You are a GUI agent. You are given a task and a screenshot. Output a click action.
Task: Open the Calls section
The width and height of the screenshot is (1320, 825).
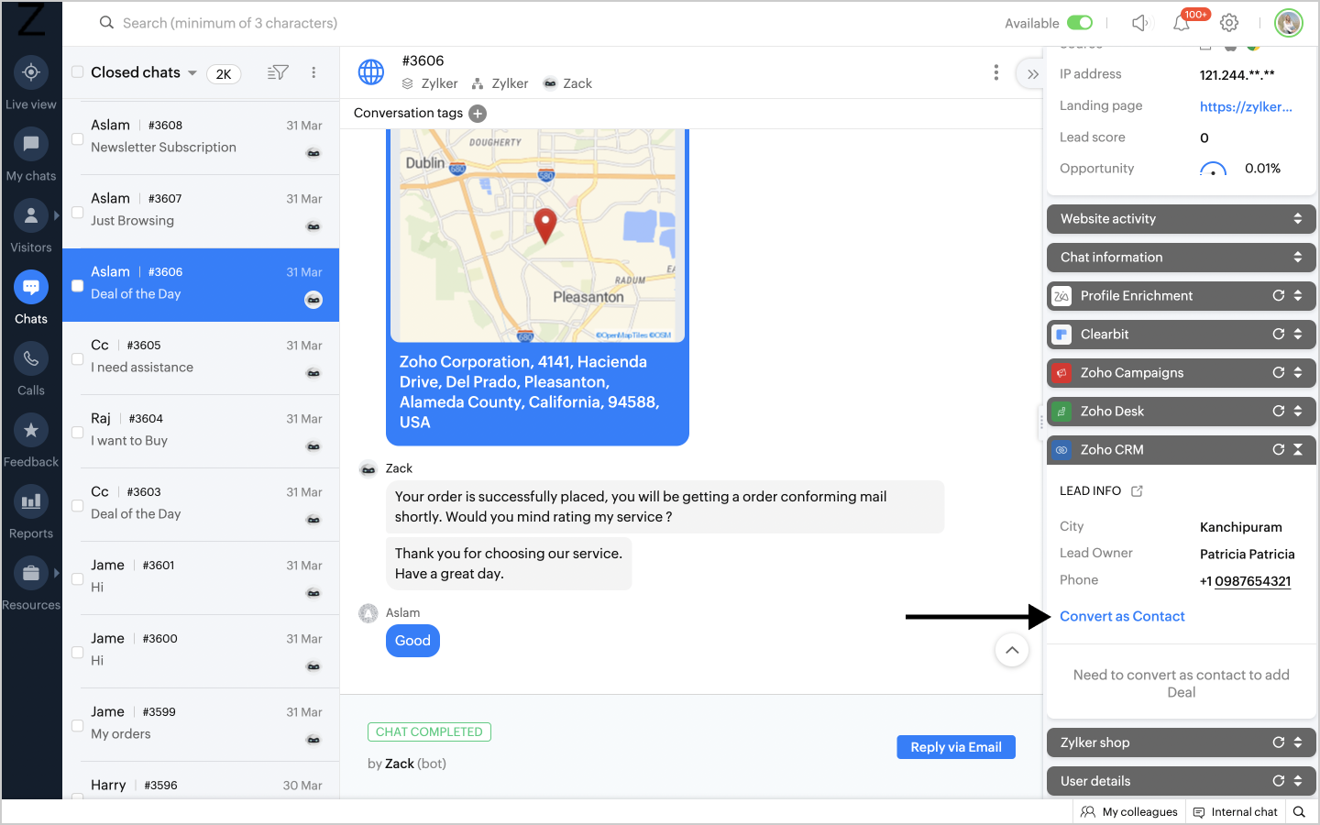[31, 368]
